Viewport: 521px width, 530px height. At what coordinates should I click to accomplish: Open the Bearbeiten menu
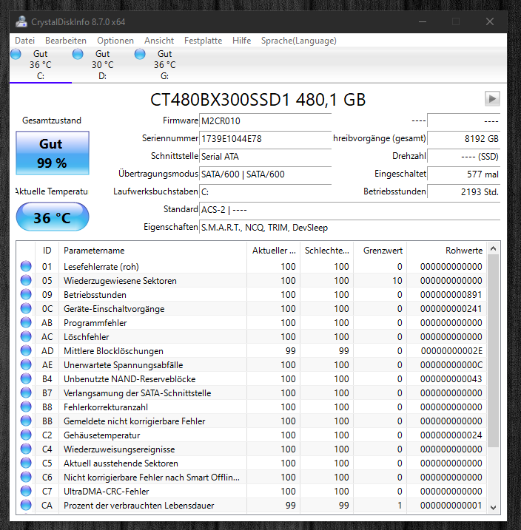66,41
